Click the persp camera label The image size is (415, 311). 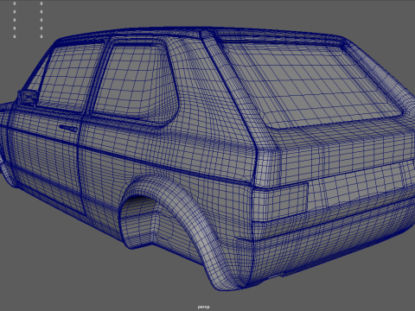[203, 307]
